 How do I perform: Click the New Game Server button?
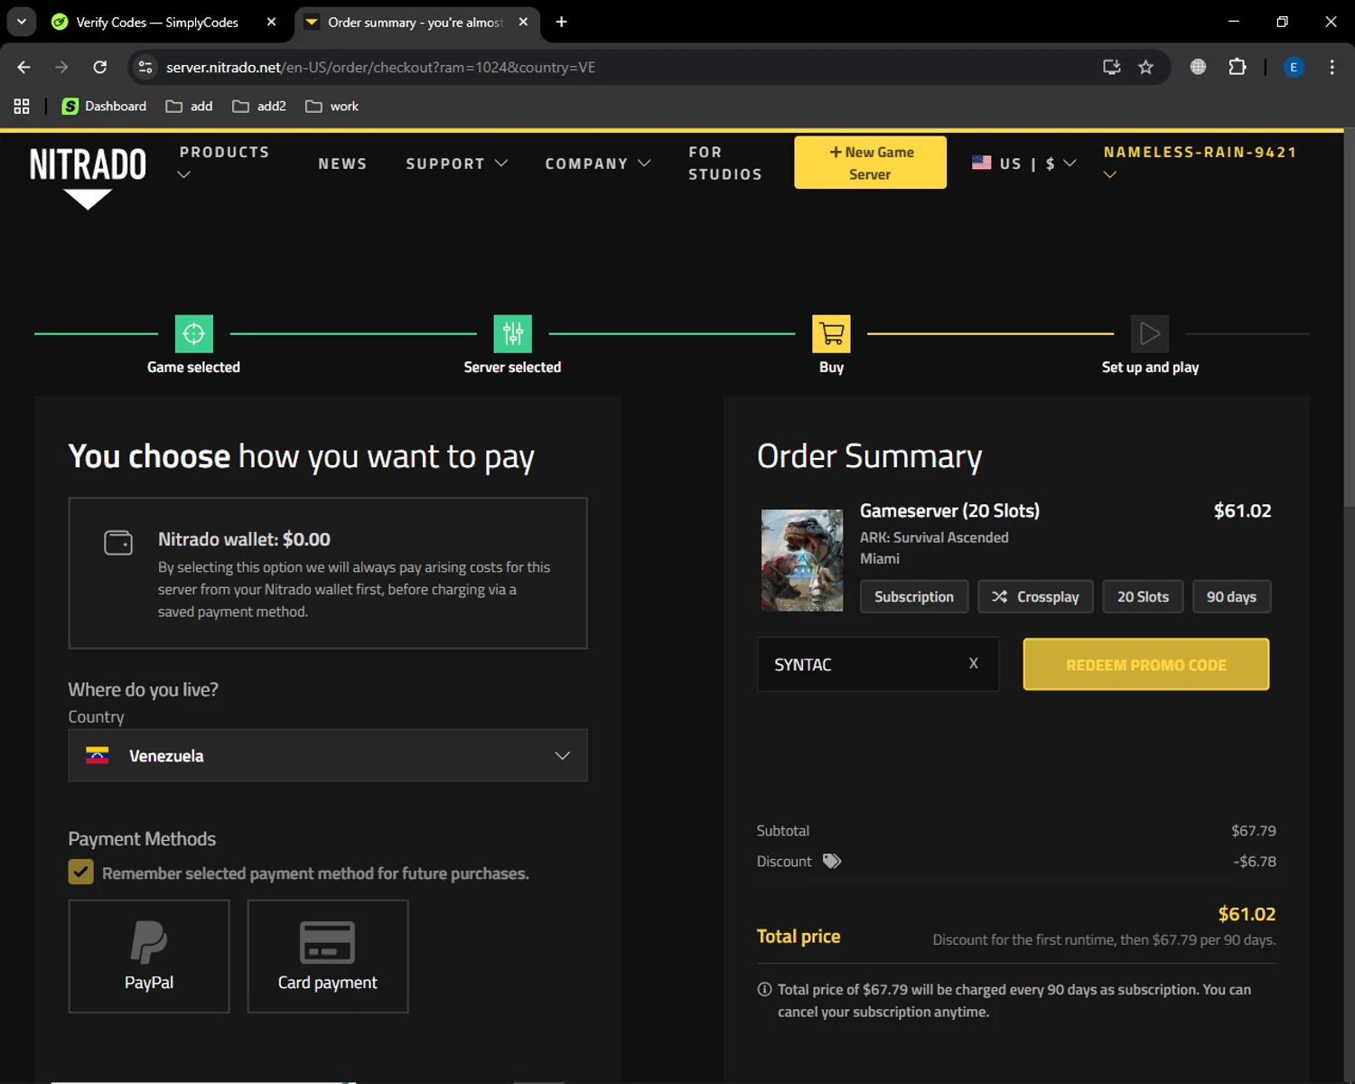click(x=870, y=163)
